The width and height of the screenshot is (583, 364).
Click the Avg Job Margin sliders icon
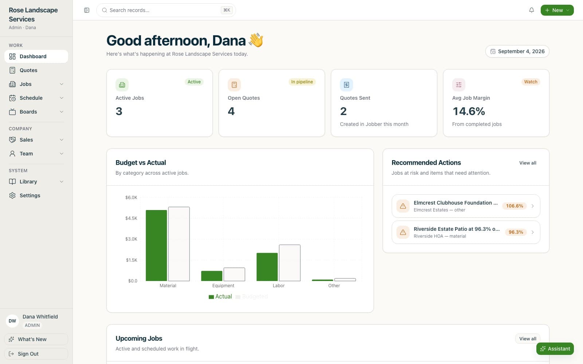459,85
